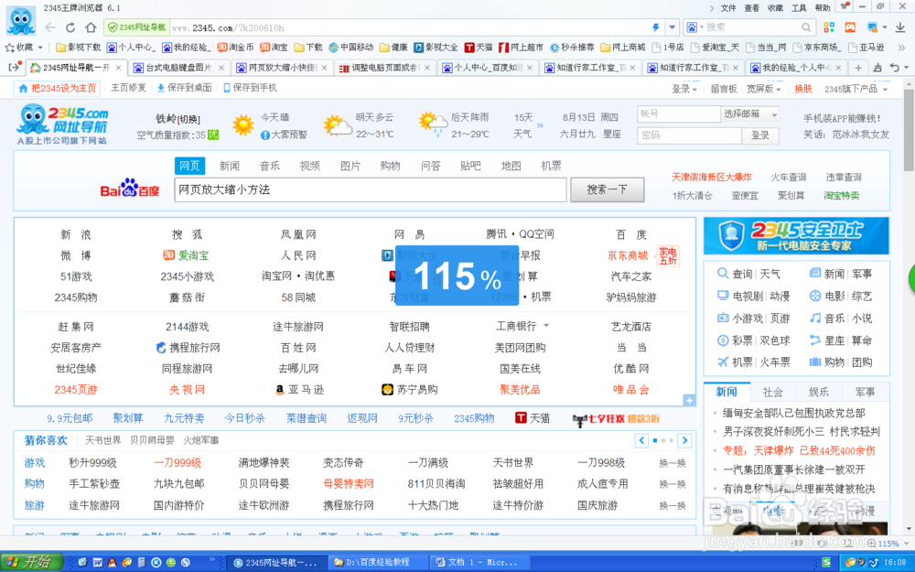The height and width of the screenshot is (572, 915).
Task: Click the plus icon at site grid corner
Action: click(x=689, y=401)
